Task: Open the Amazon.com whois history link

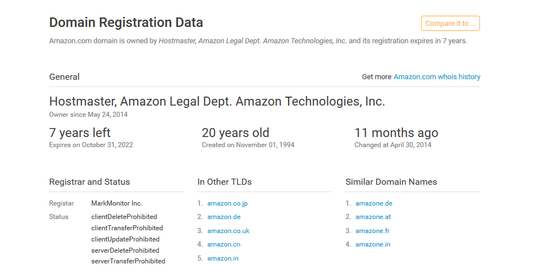Action: click(437, 77)
